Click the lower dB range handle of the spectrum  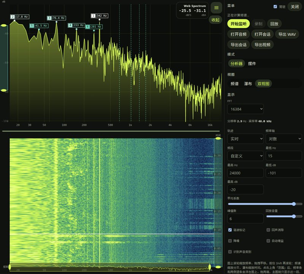[x=4, y=90]
